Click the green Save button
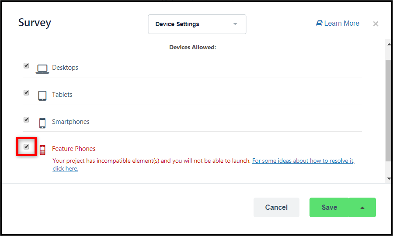 [329, 207]
